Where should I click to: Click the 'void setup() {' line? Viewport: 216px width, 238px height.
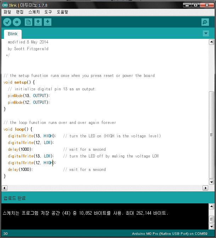pyautogui.click(x=19, y=82)
